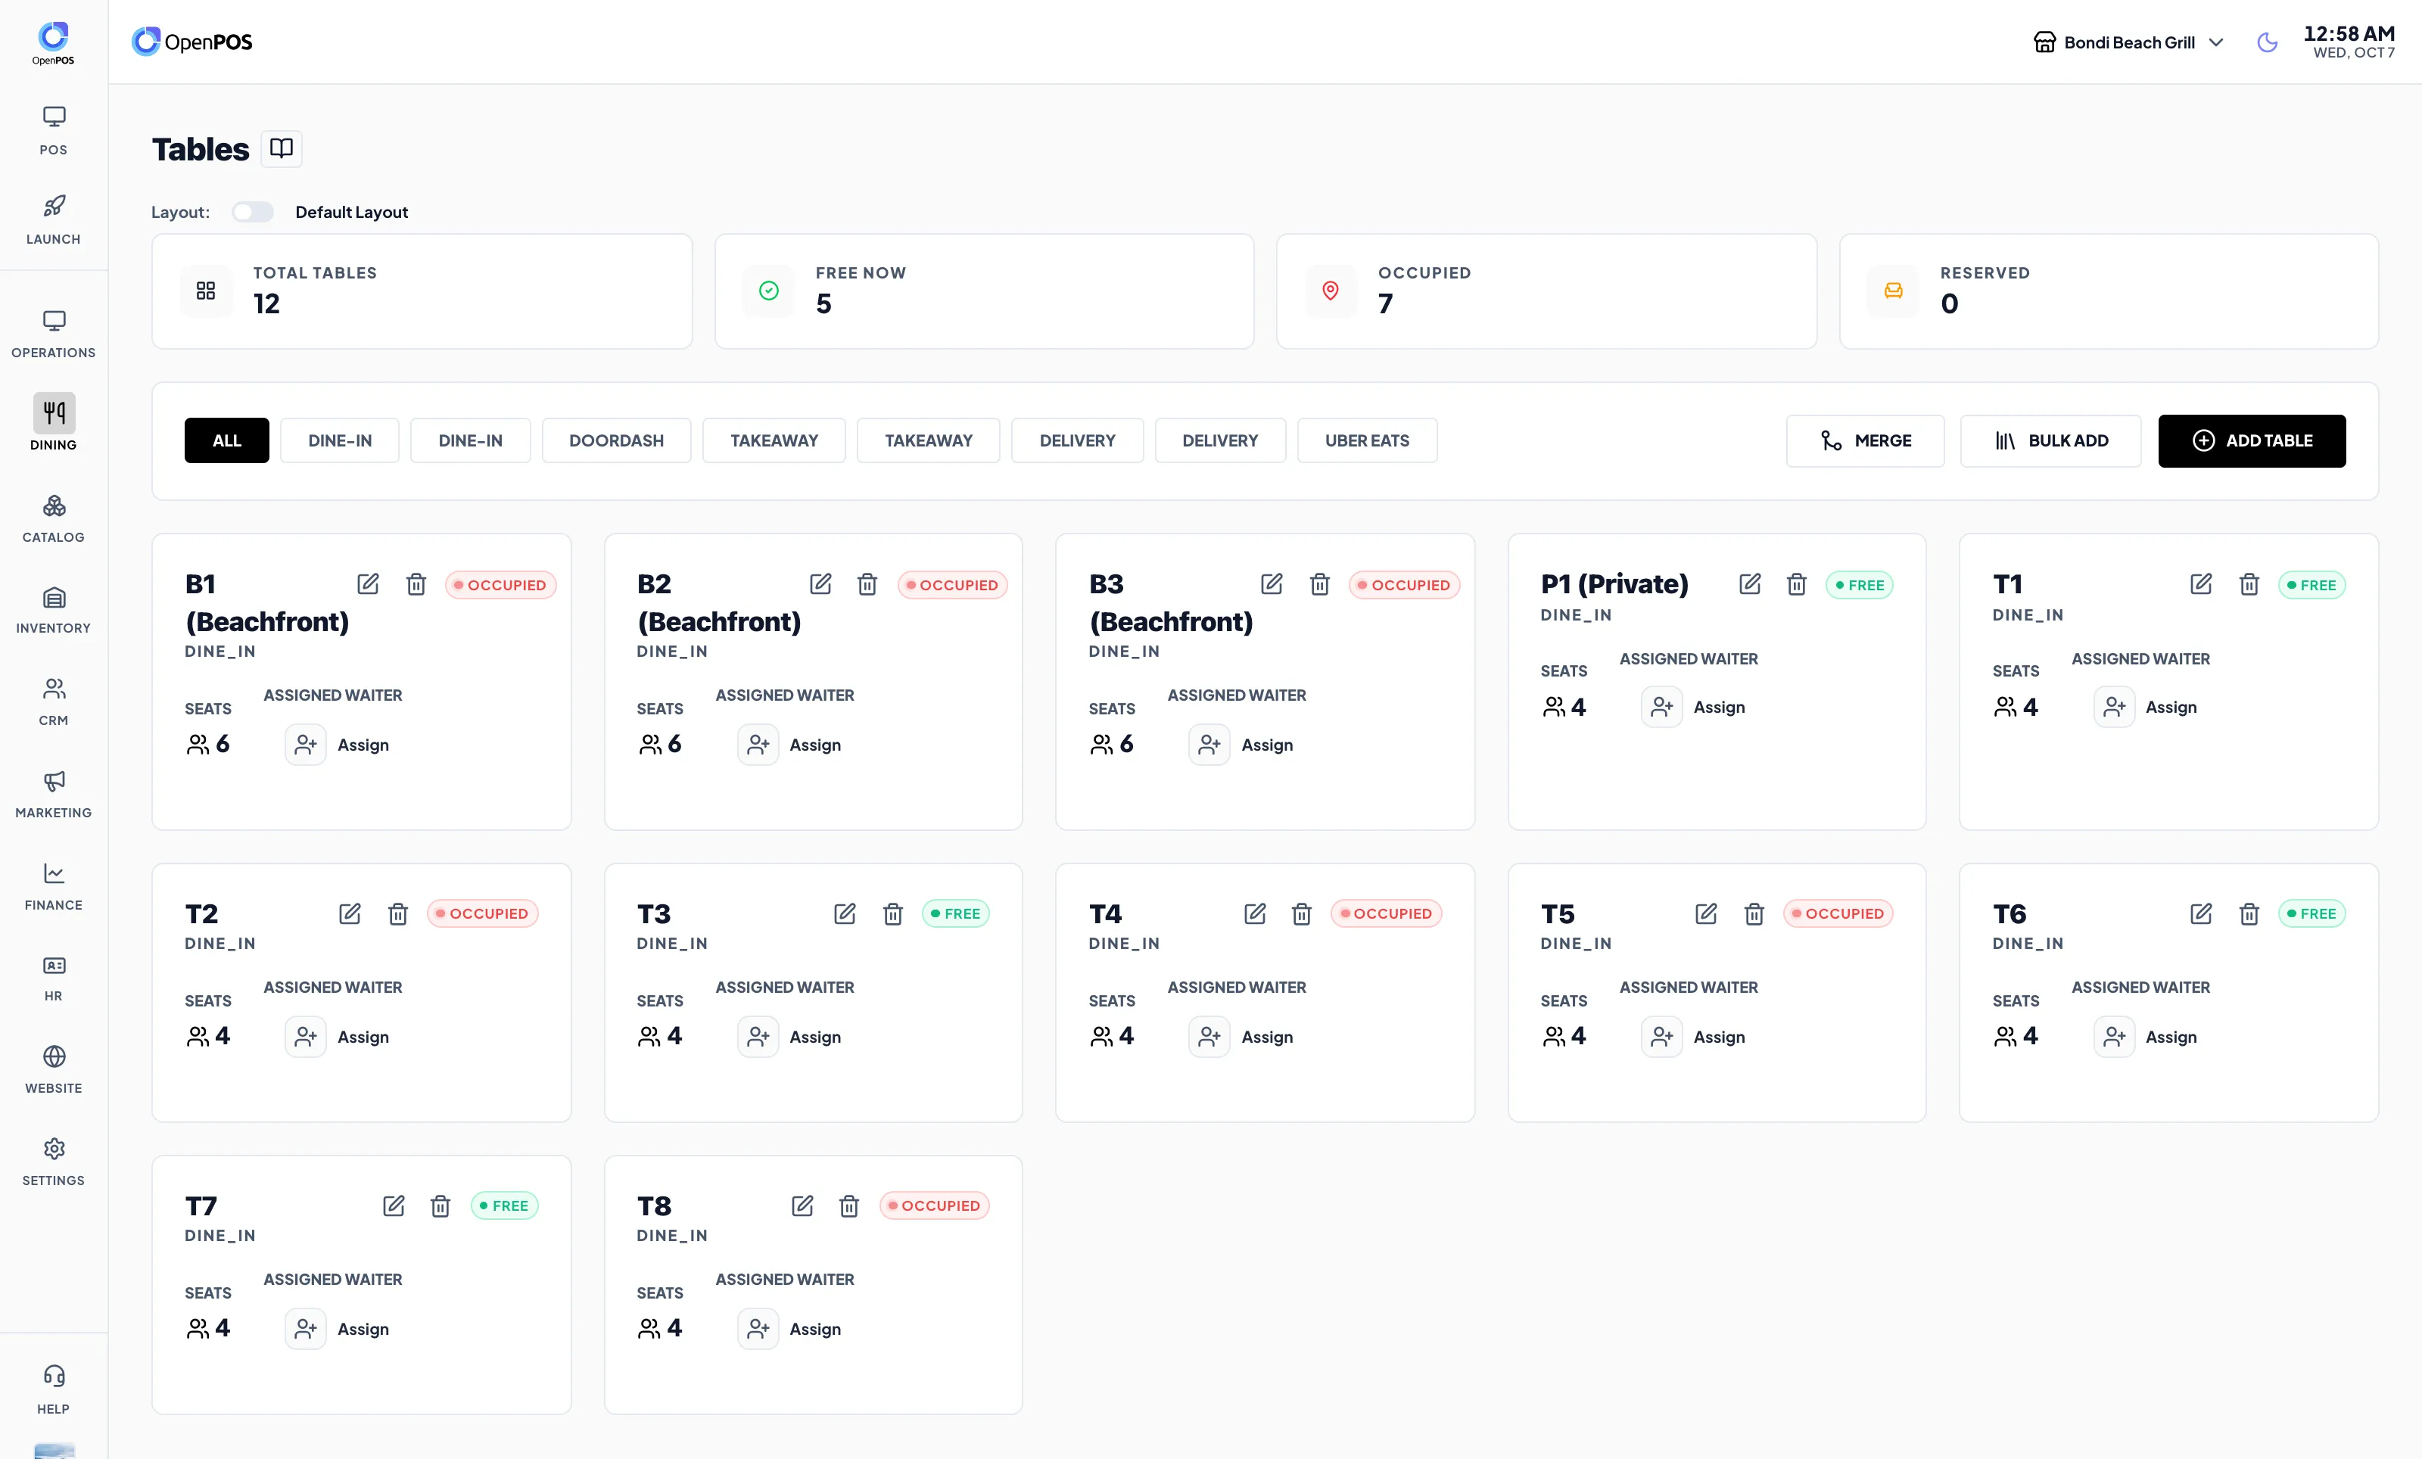The height and width of the screenshot is (1459, 2422).
Task: Toggle the Default Layout switch
Action: click(x=253, y=211)
